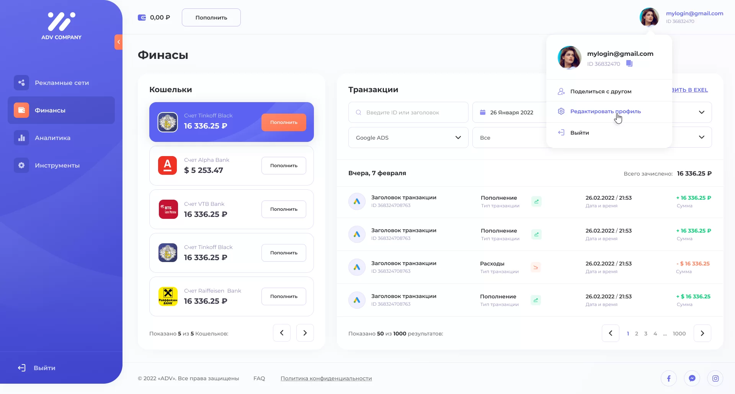The width and height of the screenshot is (735, 394).
Task: Click the large avatar in profile popup
Action: (570, 58)
